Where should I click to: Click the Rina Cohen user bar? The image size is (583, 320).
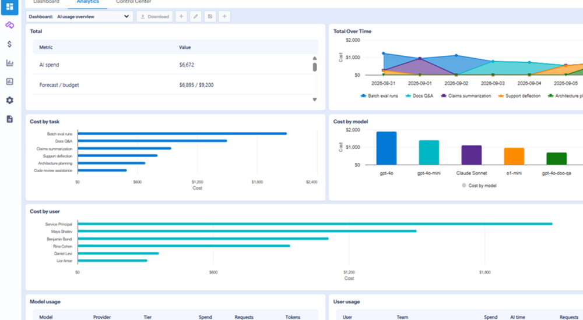coord(184,246)
